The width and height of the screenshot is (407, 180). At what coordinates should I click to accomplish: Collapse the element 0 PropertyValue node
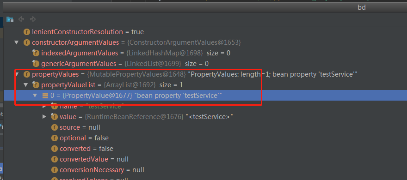click(x=35, y=96)
